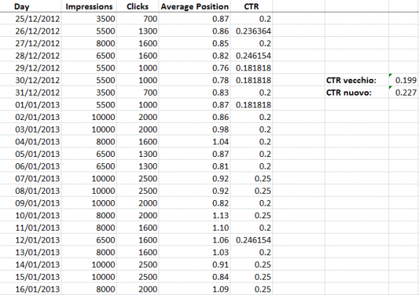Click Clicks 2500 on 15/01/2013 row
The height and width of the screenshot is (295, 419).
pos(138,277)
